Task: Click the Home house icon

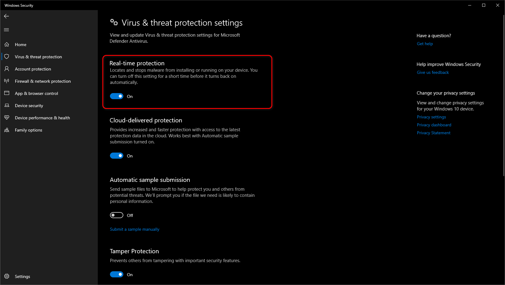Action: tap(7, 45)
